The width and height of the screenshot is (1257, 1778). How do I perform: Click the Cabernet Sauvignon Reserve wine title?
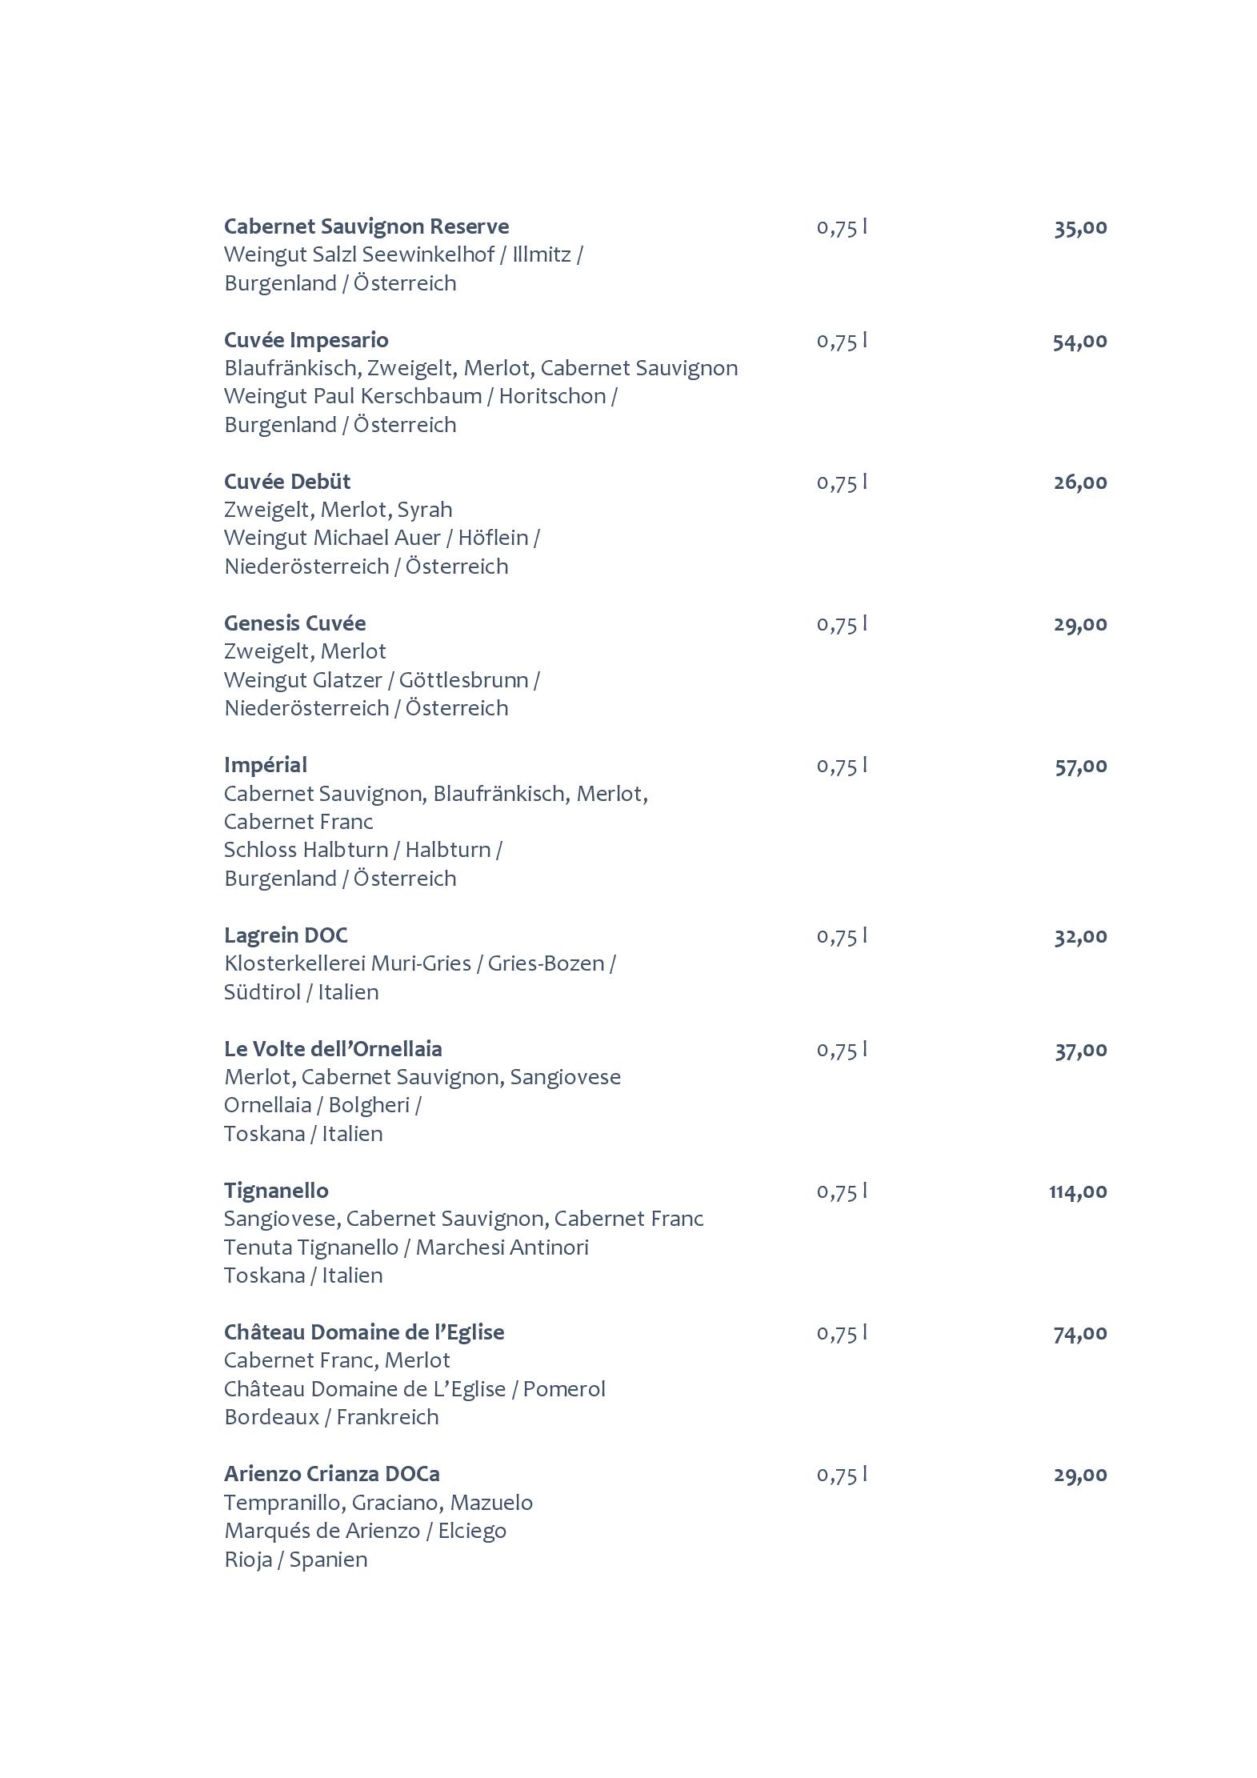366,227
